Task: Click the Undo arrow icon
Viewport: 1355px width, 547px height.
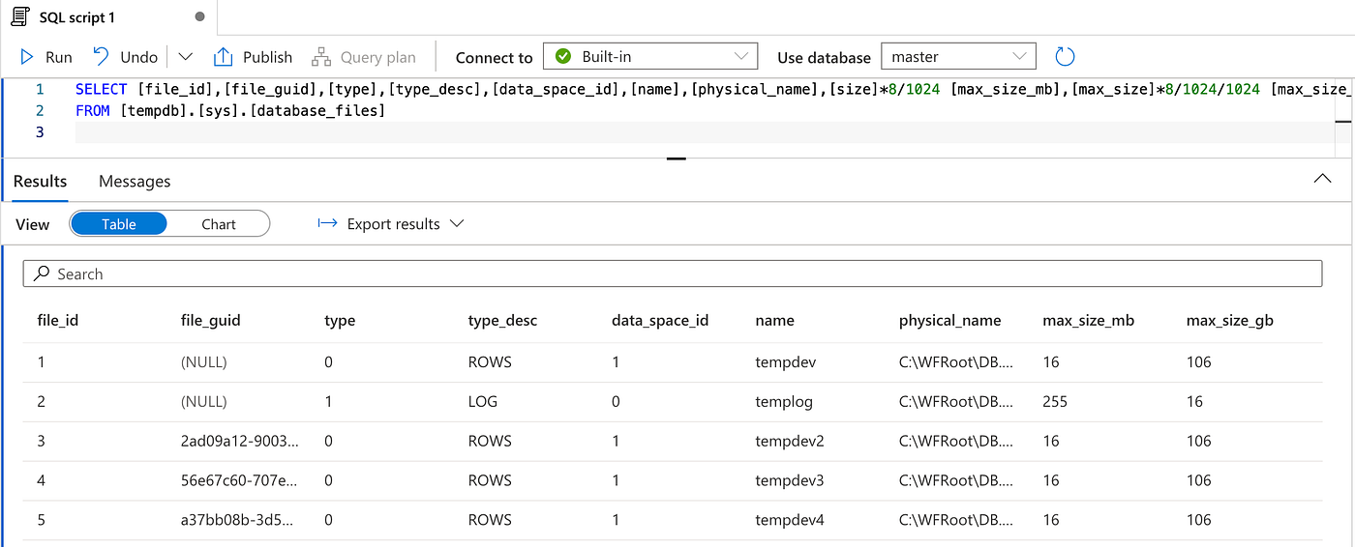Action: pyautogui.click(x=101, y=57)
